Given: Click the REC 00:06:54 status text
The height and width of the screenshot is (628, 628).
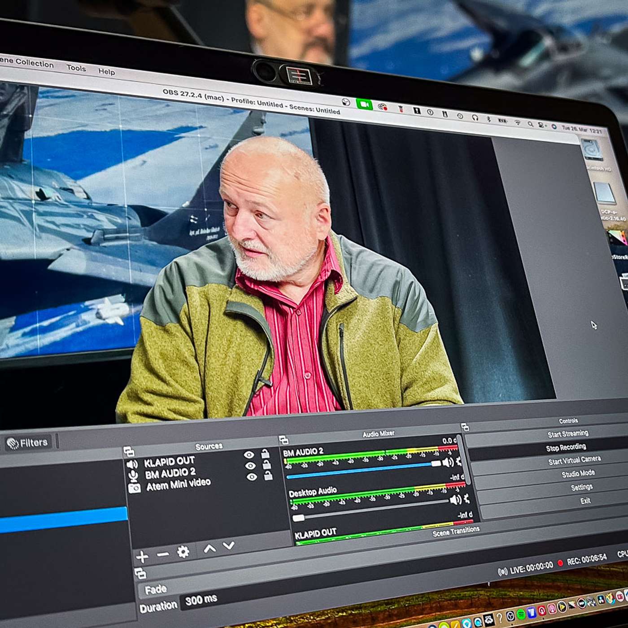Looking at the screenshot, I should coord(587,559).
